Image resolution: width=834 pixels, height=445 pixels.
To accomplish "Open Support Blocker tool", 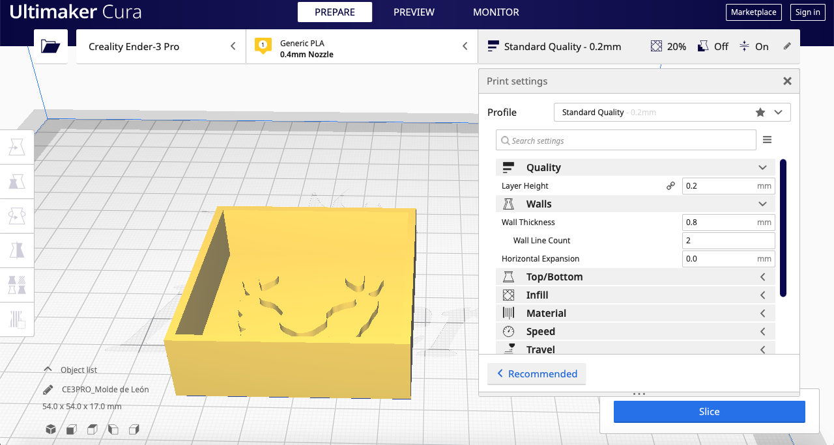I will [16, 319].
